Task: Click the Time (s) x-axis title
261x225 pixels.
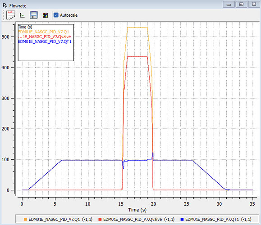Action: 137,210
